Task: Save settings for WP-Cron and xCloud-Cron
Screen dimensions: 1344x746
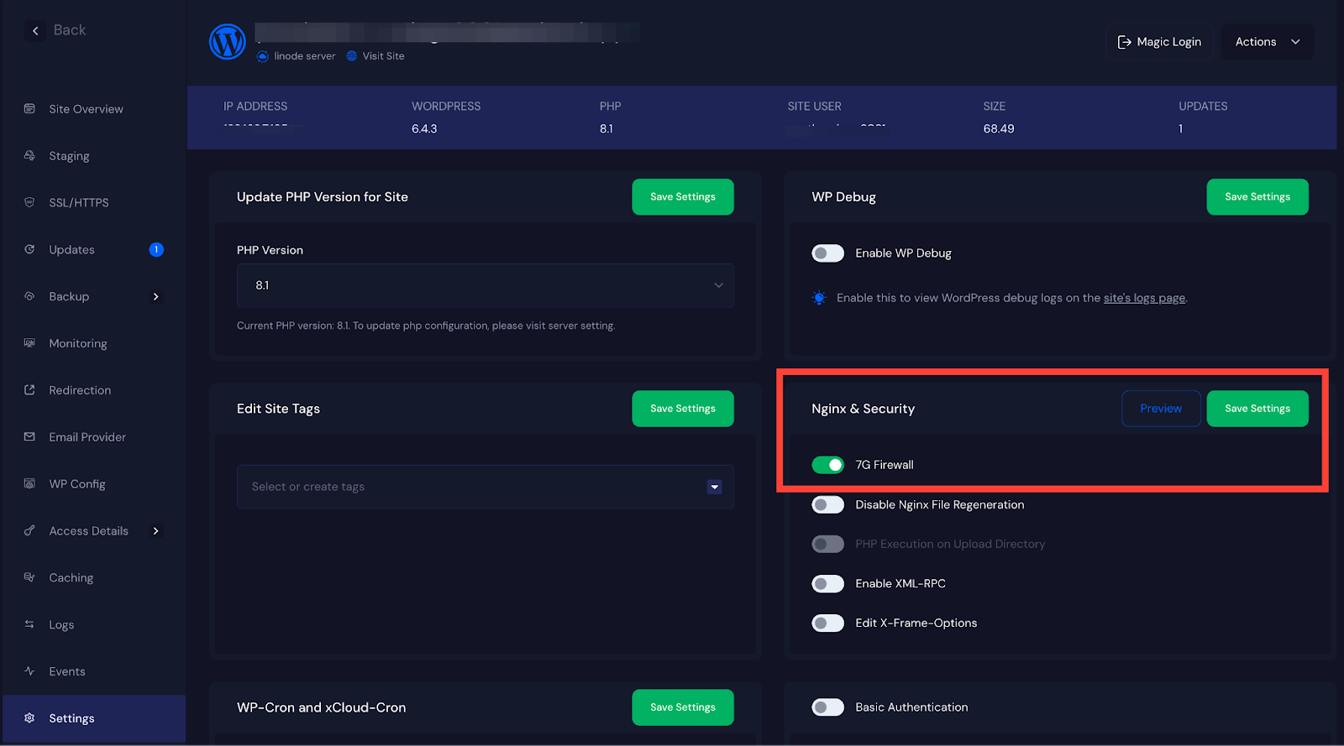Action: (683, 707)
